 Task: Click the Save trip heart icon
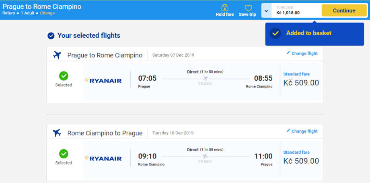point(248,8)
